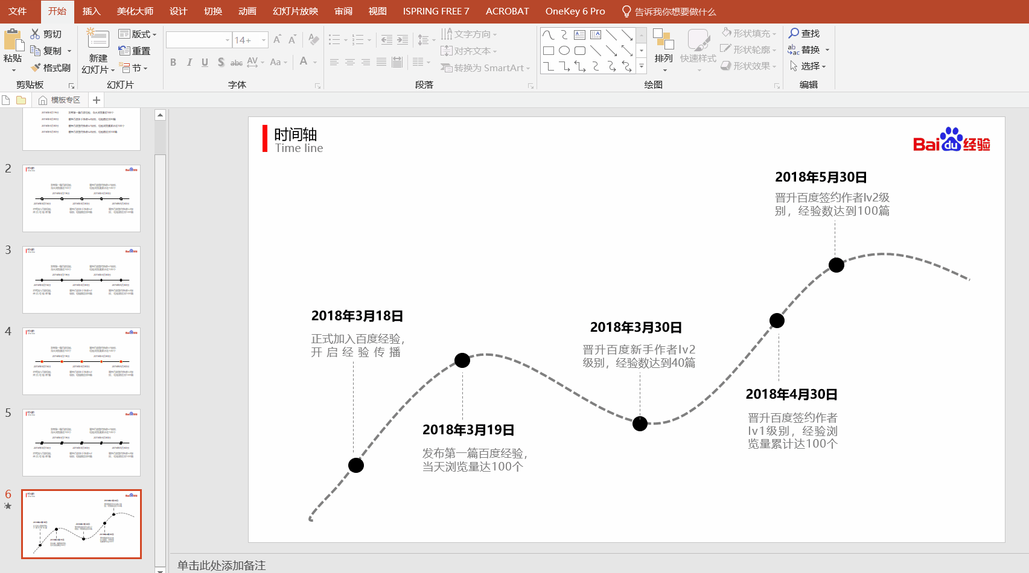Viewport: 1029px width, 573px height.
Task: Click the font color A button
Action: [304, 62]
